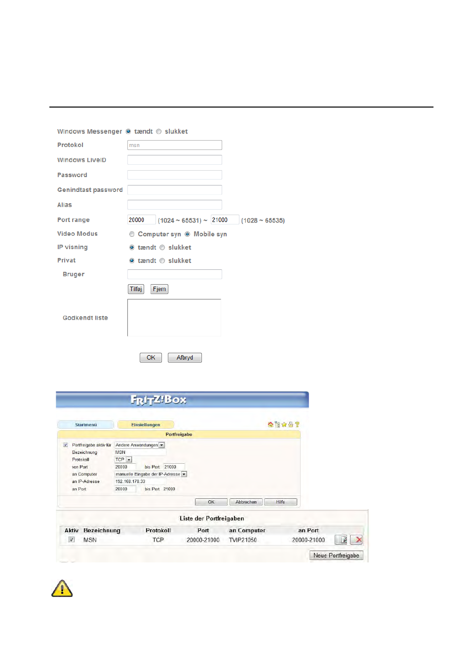Switch to the Einstellungen tab
Viewport: 471px width, 666px height.
pyautogui.click(x=146, y=425)
